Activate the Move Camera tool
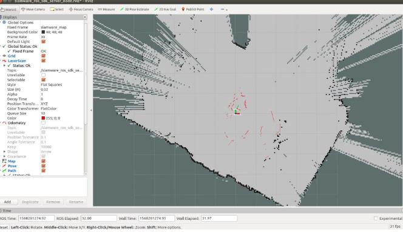This screenshot has width=403, height=232. 33,9
